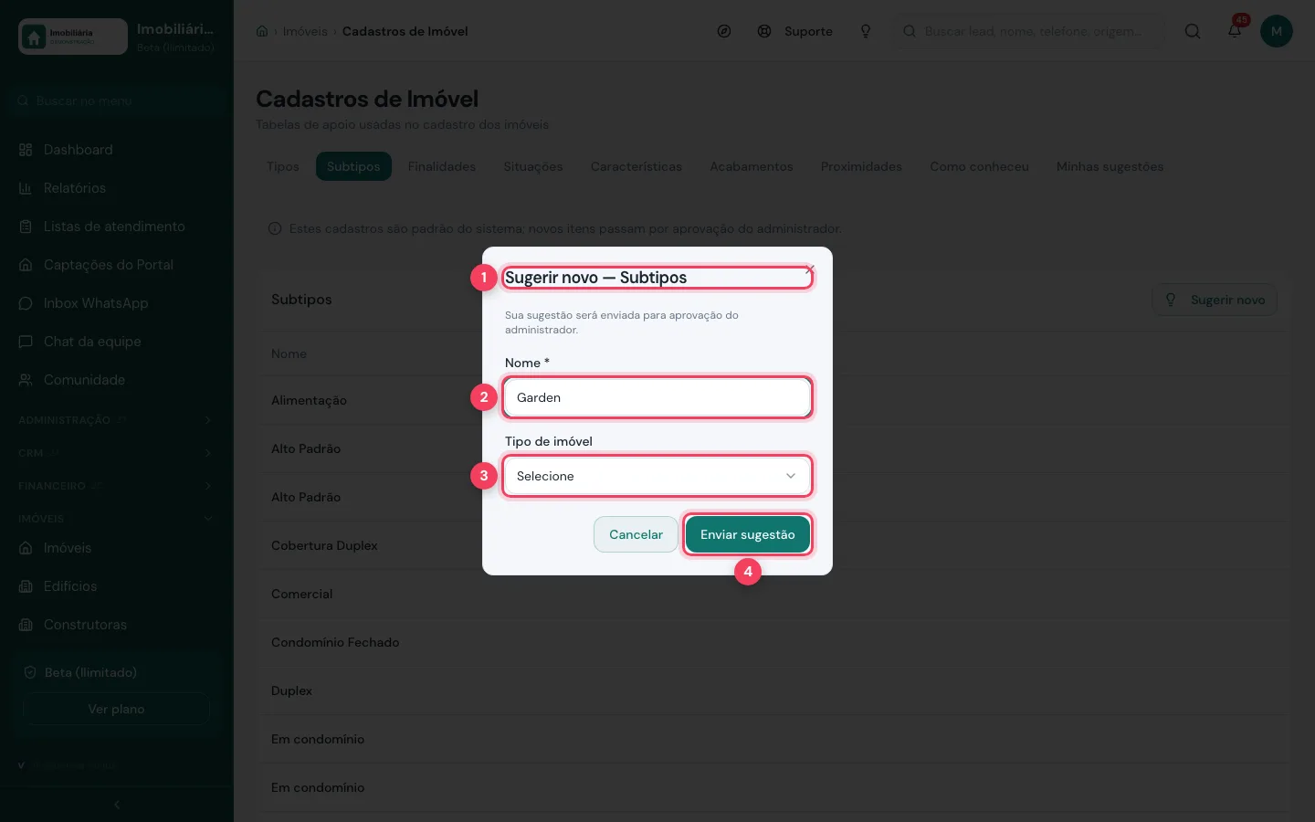Switch to the Finalidades tab
Image resolution: width=1315 pixels, height=822 pixels.
coord(442,166)
